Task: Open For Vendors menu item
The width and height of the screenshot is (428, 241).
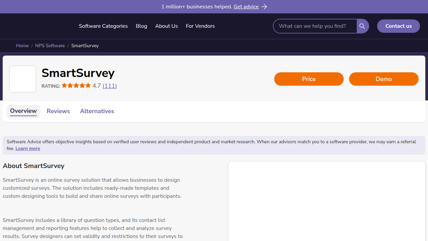Action: (x=200, y=26)
